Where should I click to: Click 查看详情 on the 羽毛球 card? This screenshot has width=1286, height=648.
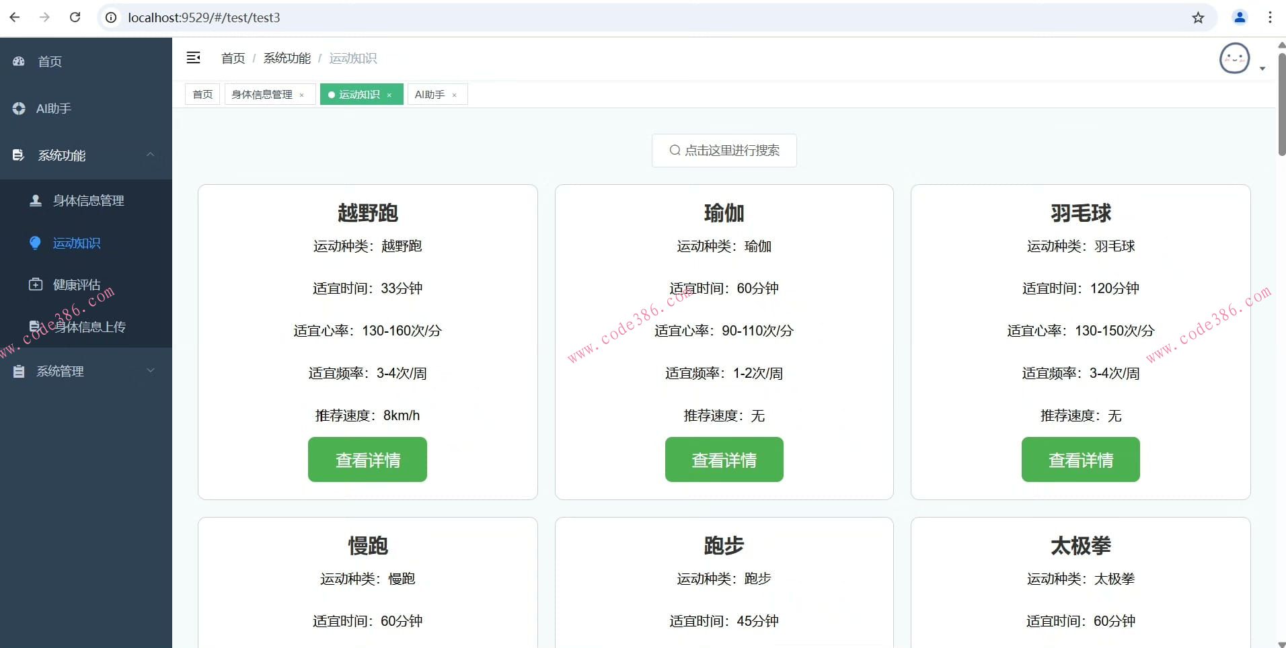(x=1080, y=460)
